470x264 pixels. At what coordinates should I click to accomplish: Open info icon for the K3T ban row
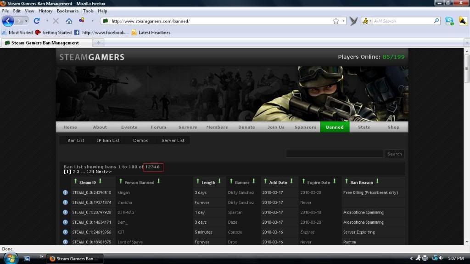(x=65, y=232)
